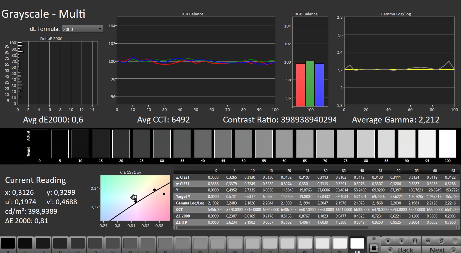Click the Actual/Target swatch labeled 25
Viewport: 461px width, 253px height.
tap(141, 144)
